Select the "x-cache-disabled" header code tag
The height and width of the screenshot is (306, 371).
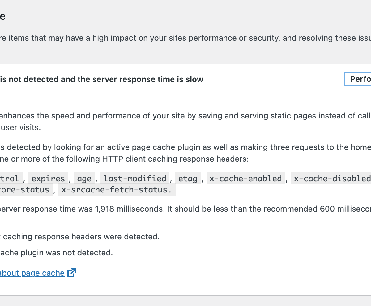(x=331, y=178)
